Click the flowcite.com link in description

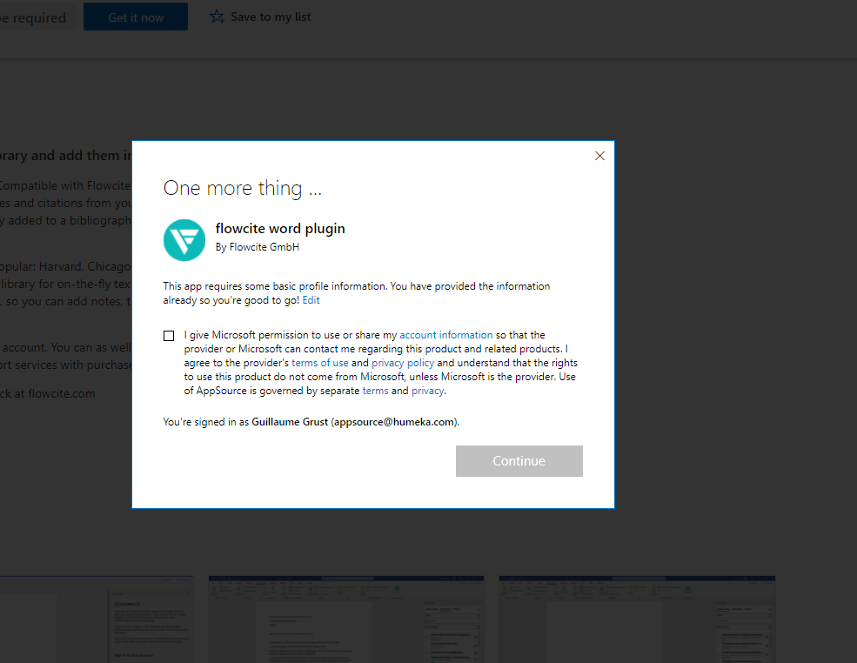pyautogui.click(x=61, y=392)
